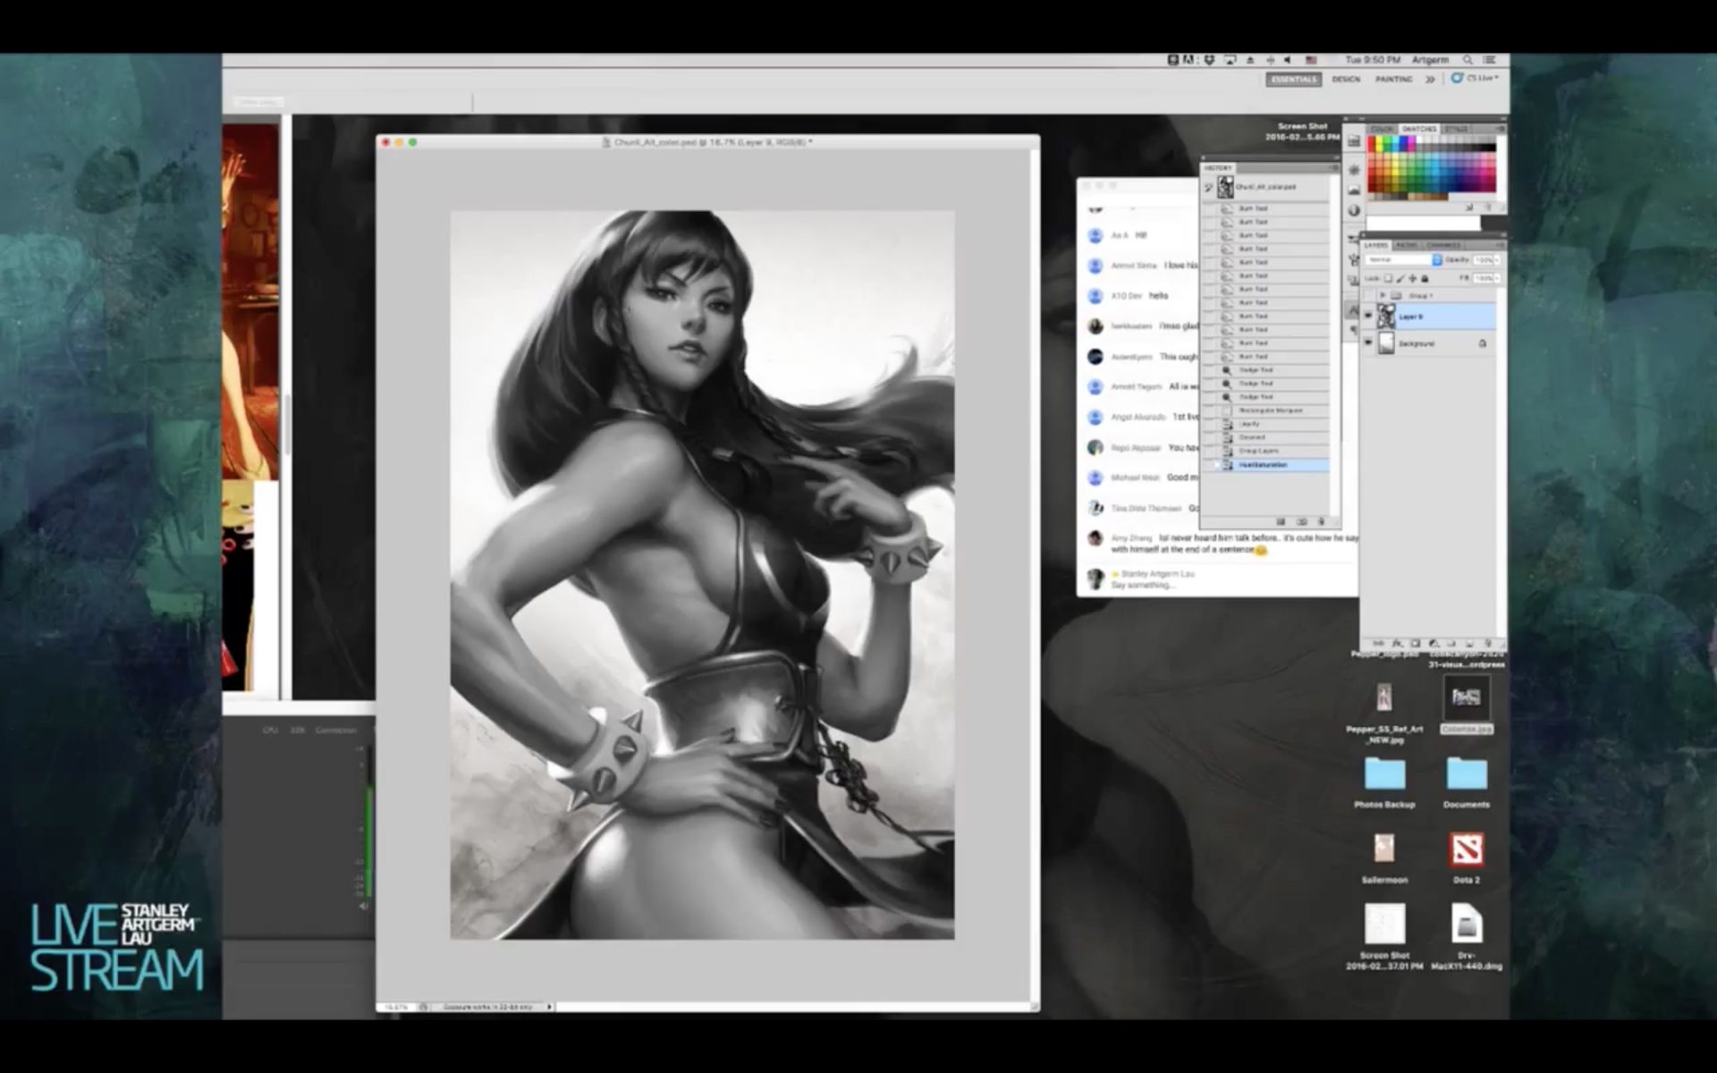Open the Masks circle icon in panel dock
The image size is (1717, 1073).
[1354, 210]
